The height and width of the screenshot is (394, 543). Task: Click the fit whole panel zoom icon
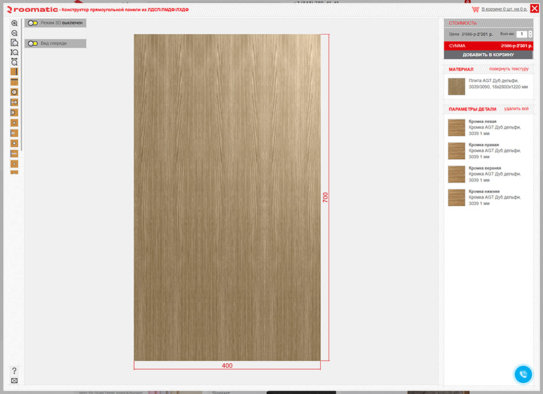14,43
